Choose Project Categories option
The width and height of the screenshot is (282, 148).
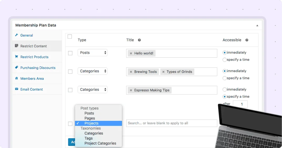[x=98, y=144]
